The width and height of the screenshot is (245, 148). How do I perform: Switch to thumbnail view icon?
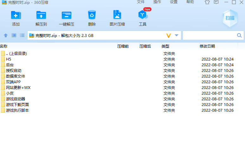pos(14,35)
